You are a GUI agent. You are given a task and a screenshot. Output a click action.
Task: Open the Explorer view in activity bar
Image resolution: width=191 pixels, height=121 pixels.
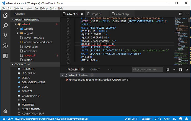tap(5, 15)
